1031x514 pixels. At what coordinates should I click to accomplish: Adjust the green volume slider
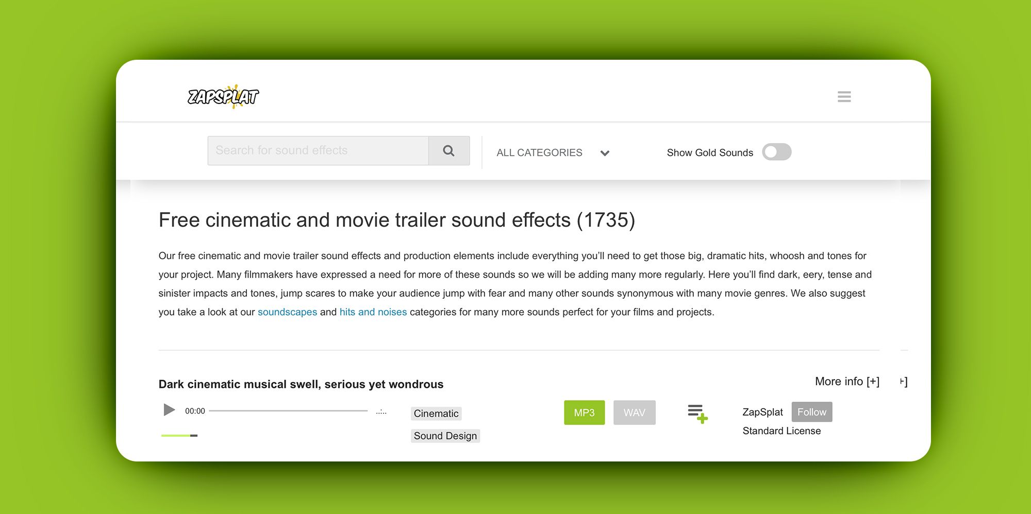(179, 436)
